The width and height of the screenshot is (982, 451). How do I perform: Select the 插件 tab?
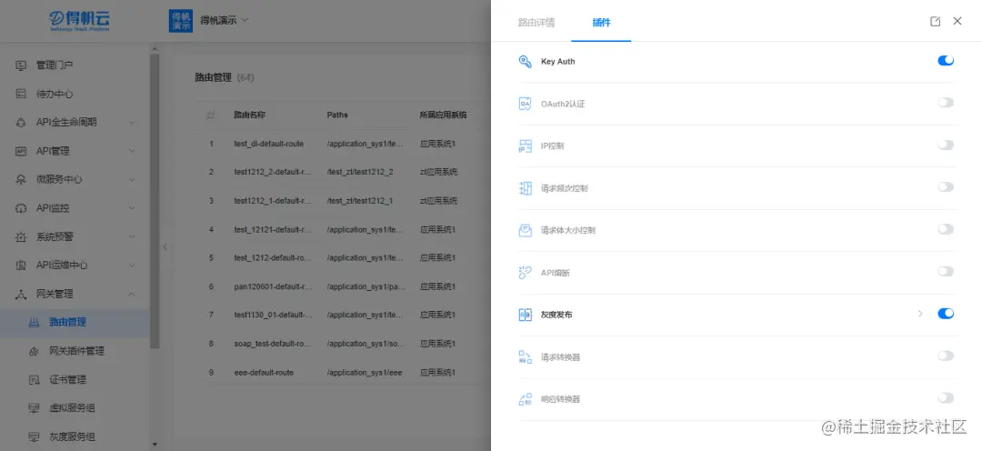pyautogui.click(x=601, y=23)
